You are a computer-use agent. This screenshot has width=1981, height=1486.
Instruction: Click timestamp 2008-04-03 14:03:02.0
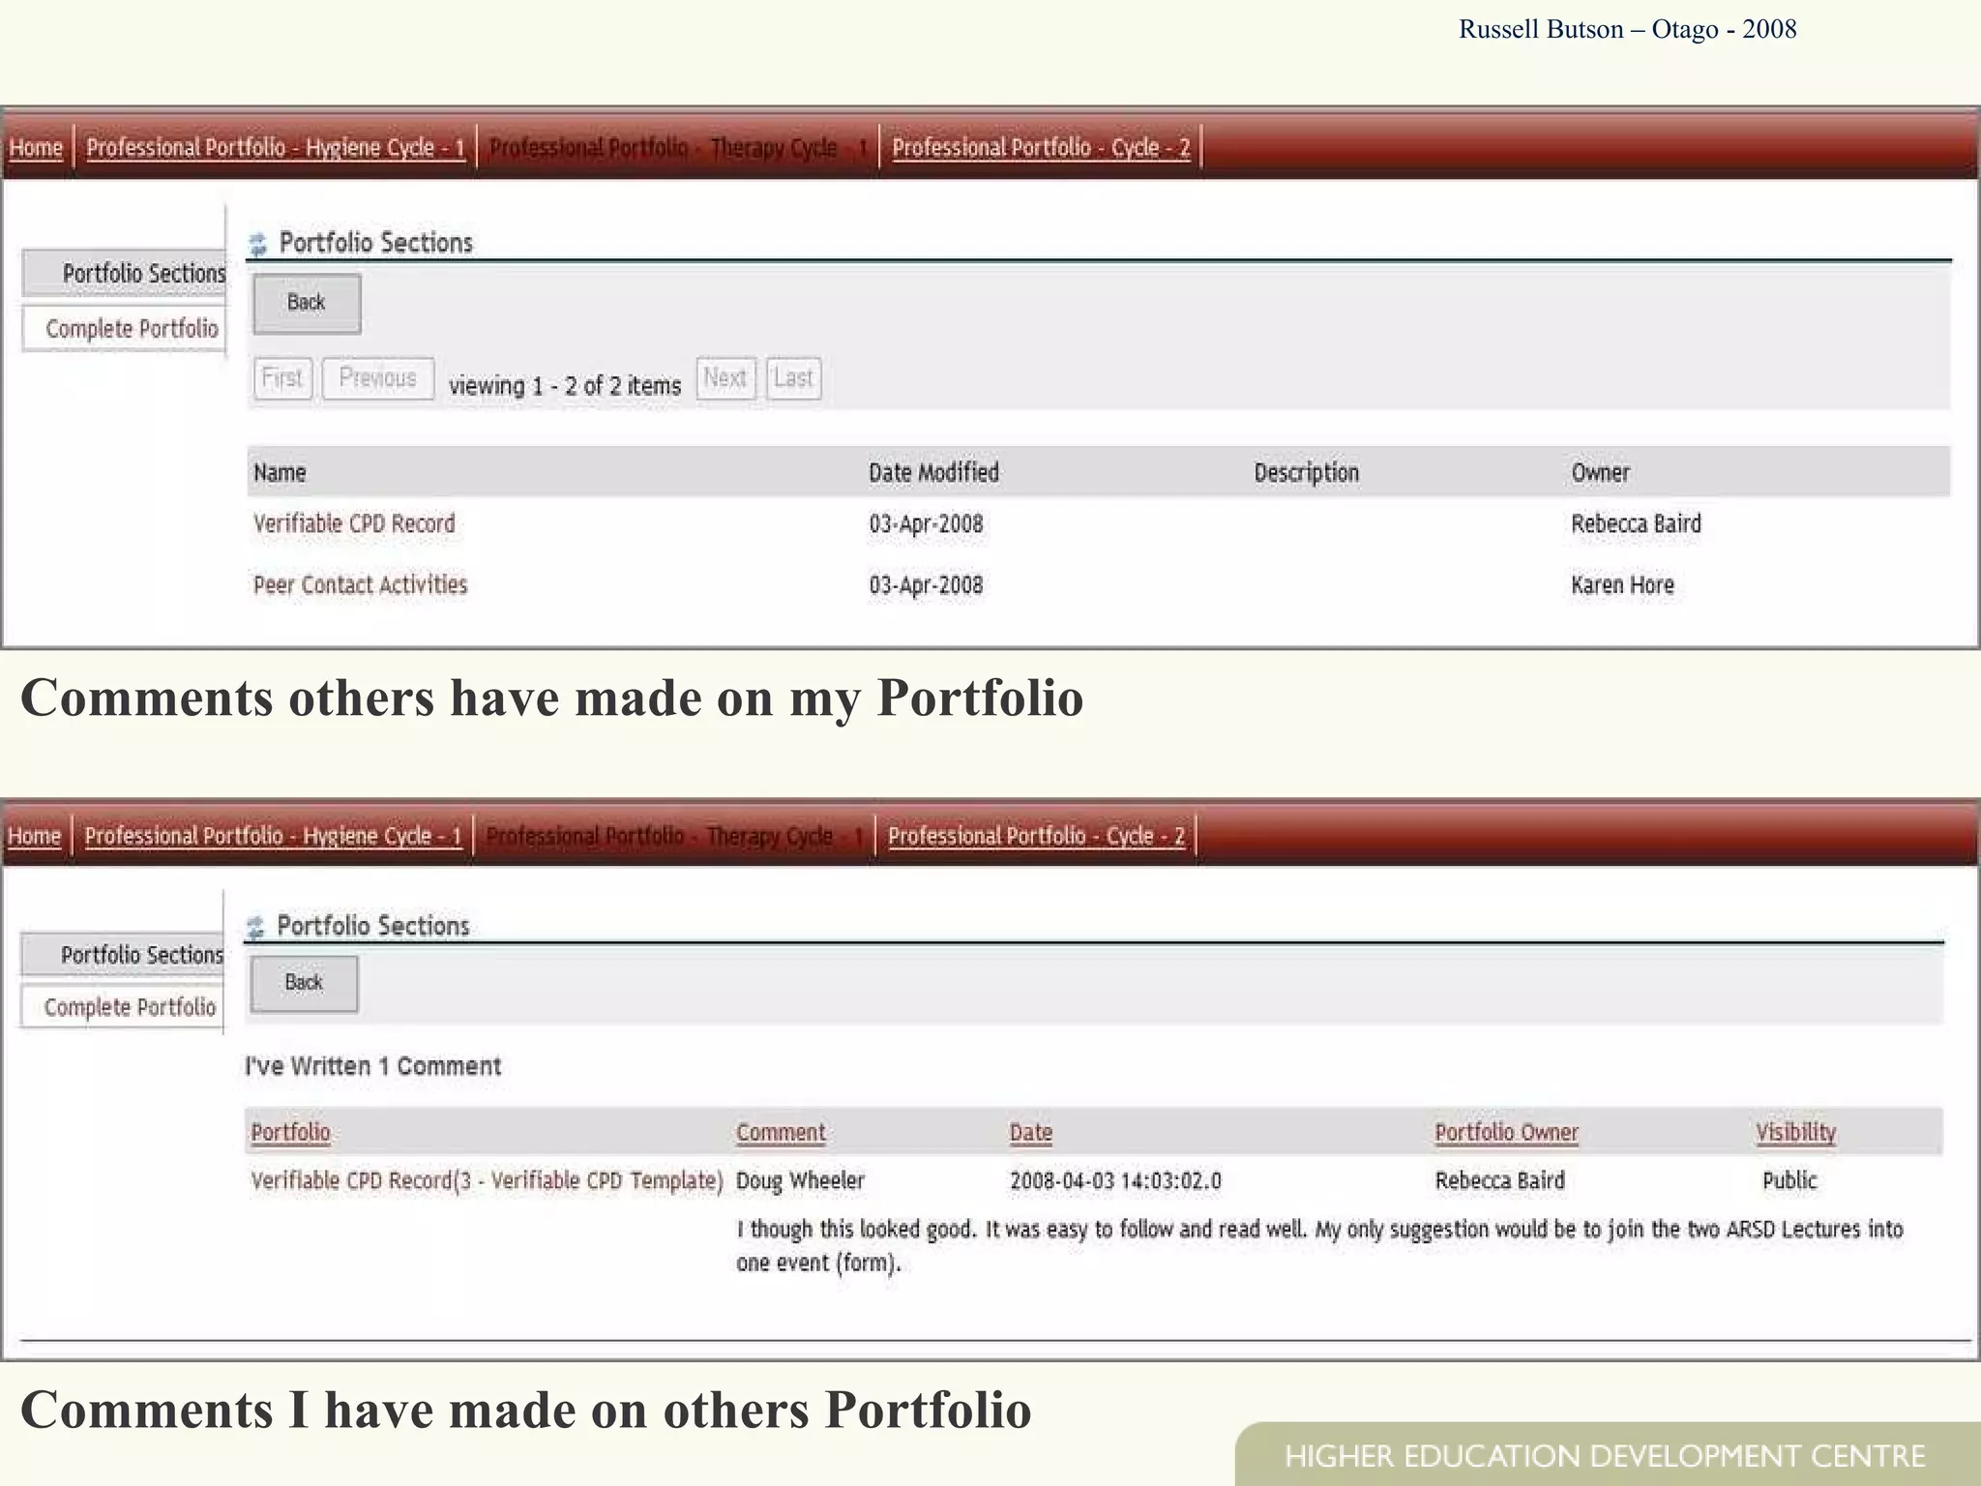pyautogui.click(x=1115, y=1181)
